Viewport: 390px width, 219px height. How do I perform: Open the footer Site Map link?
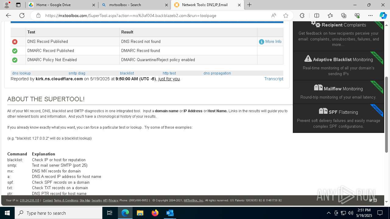coord(85,200)
